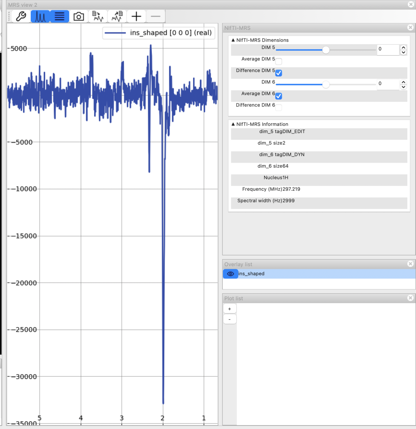Click the Frequency (MHz) 297.219 row
The height and width of the screenshot is (429, 416).
click(x=319, y=191)
